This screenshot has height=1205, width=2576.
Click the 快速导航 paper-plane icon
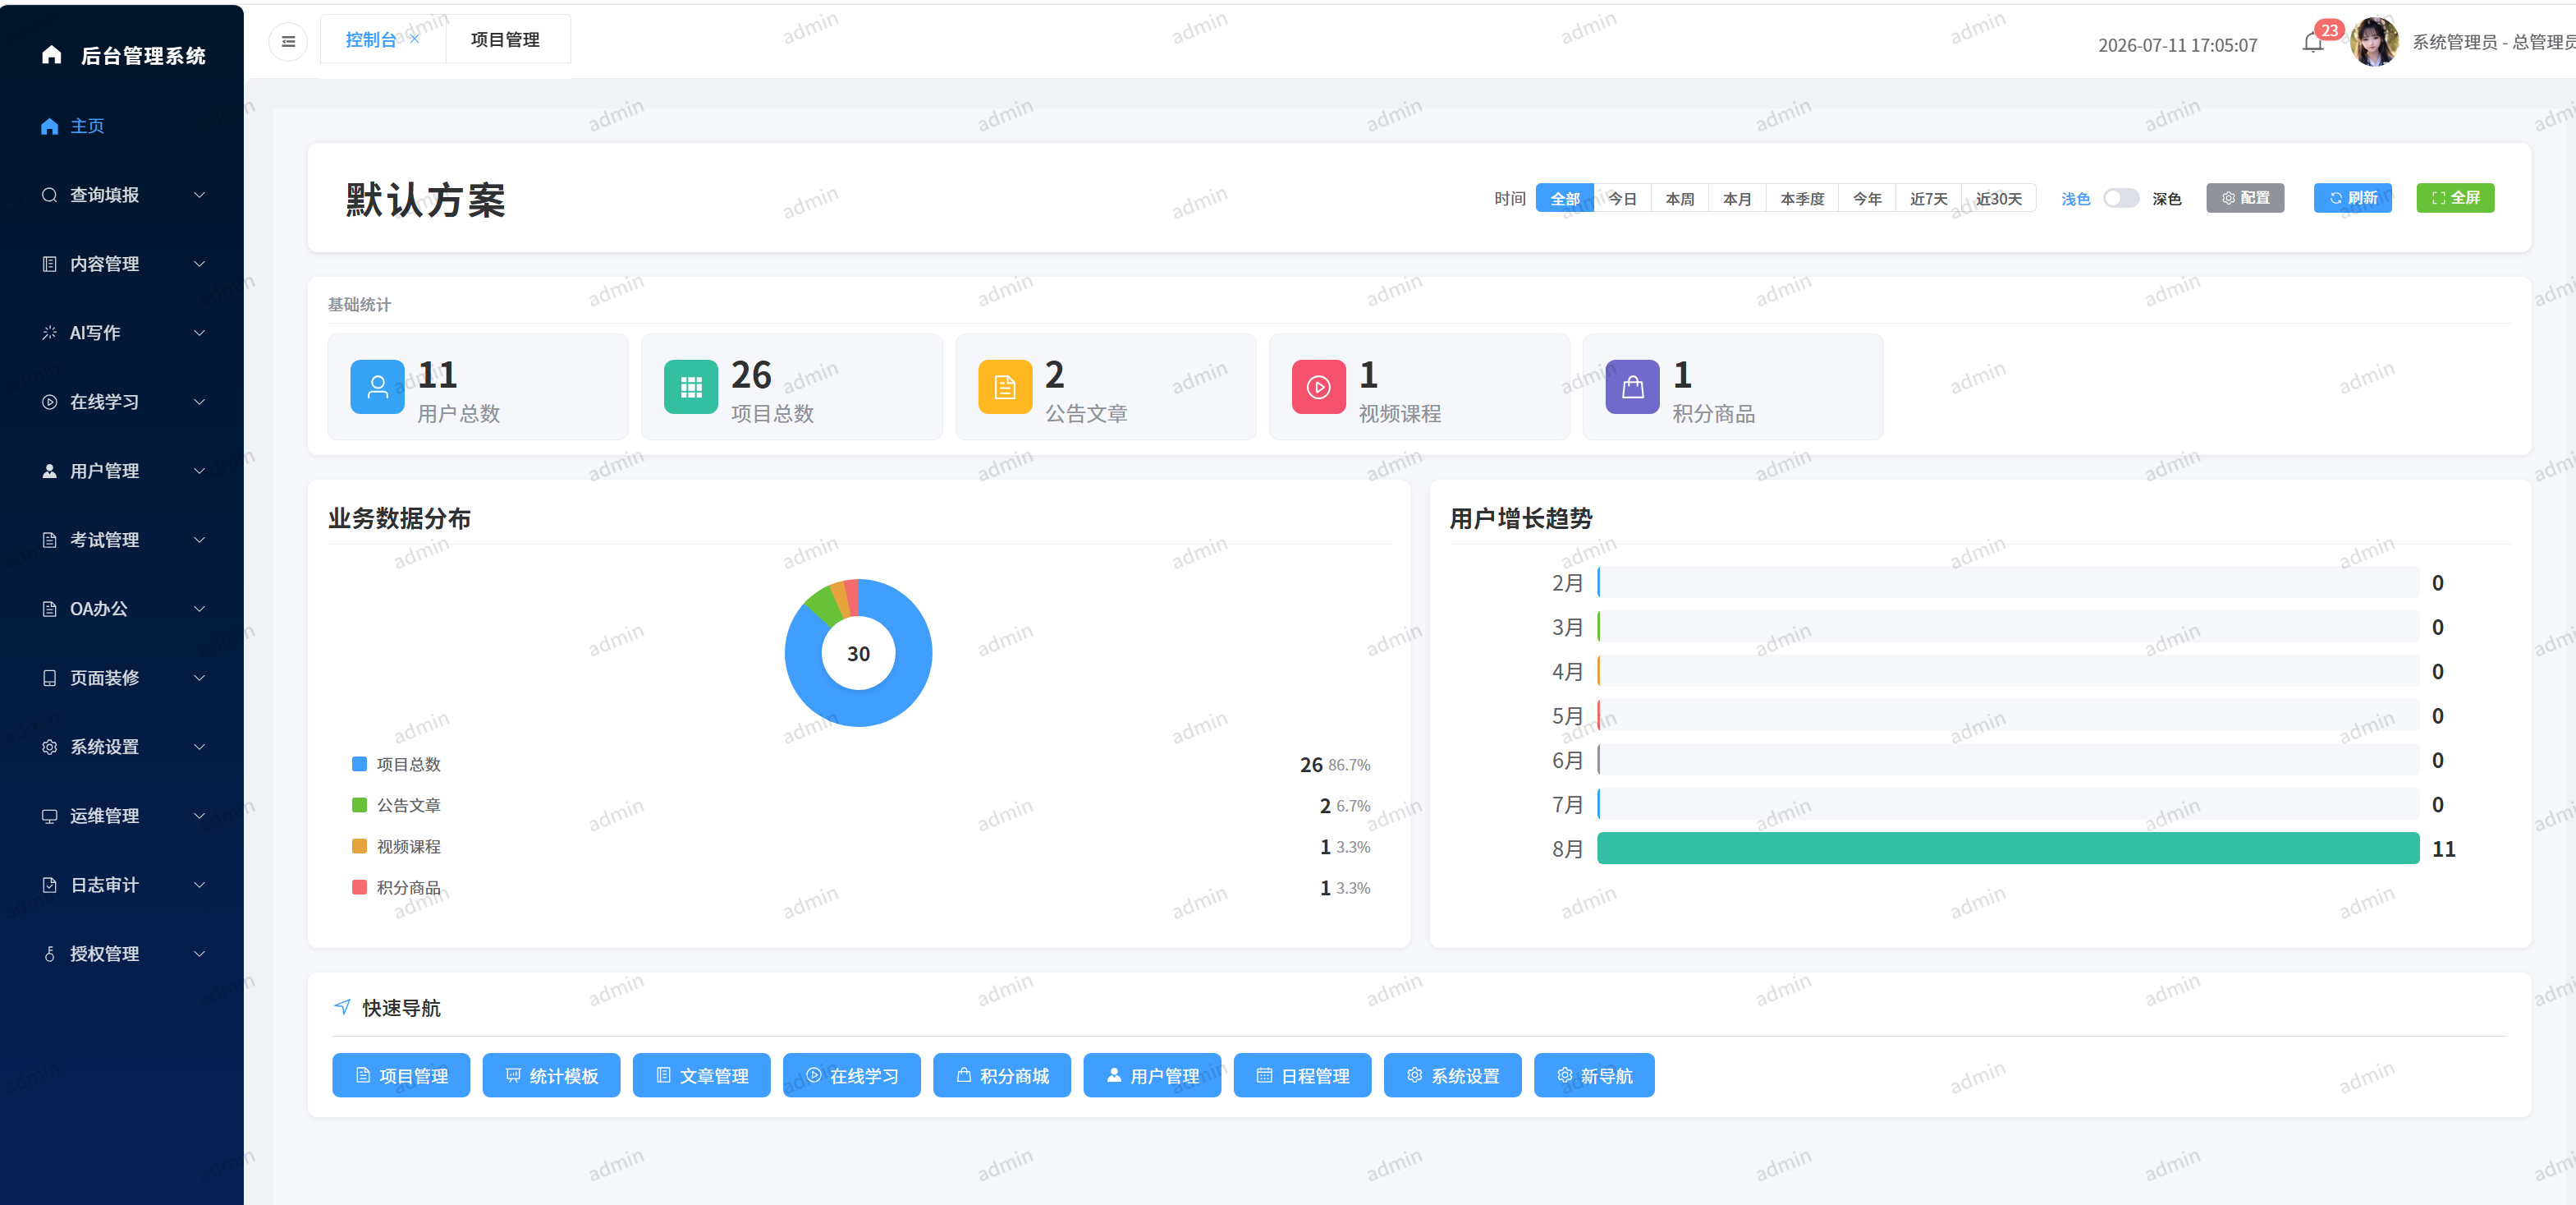(342, 1007)
